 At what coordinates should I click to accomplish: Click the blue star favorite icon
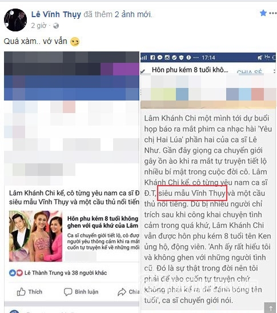coord(263,13)
